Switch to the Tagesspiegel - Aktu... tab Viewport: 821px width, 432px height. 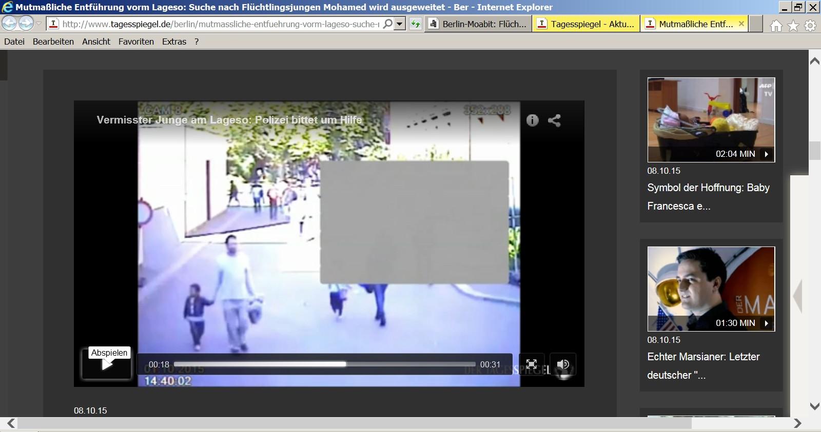click(x=587, y=24)
